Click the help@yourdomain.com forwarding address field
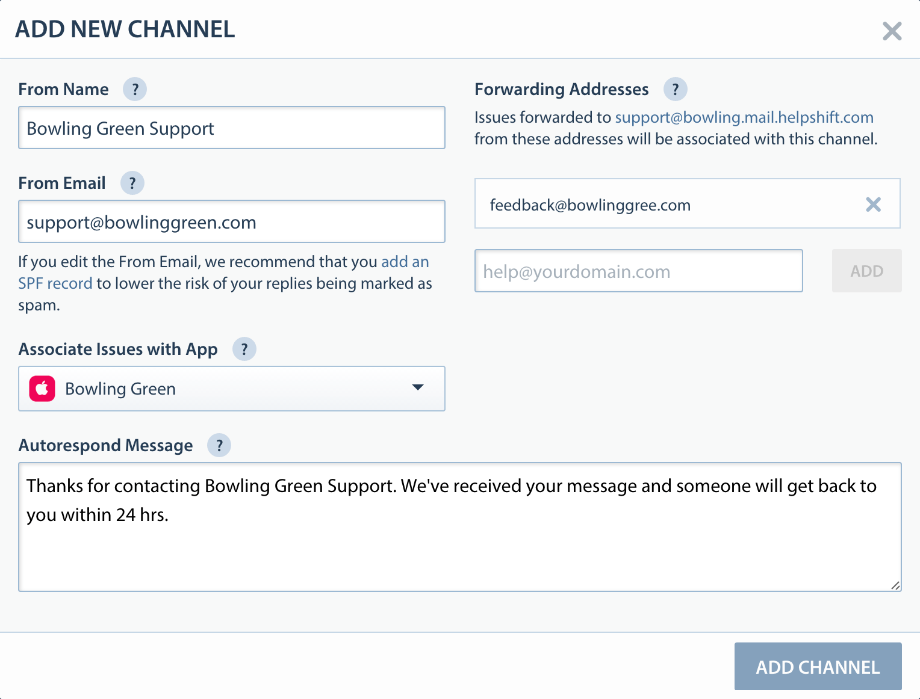Viewport: 920px width, 699px height. coord(638,271)
